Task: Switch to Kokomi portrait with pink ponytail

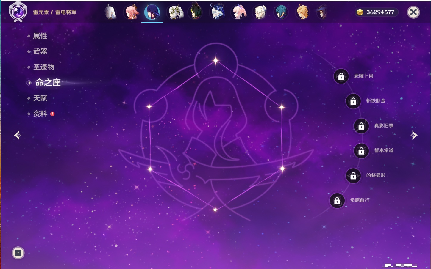Action: [x=239, y=12]
